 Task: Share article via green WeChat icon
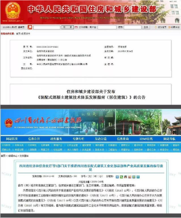[x=121, y=177]
